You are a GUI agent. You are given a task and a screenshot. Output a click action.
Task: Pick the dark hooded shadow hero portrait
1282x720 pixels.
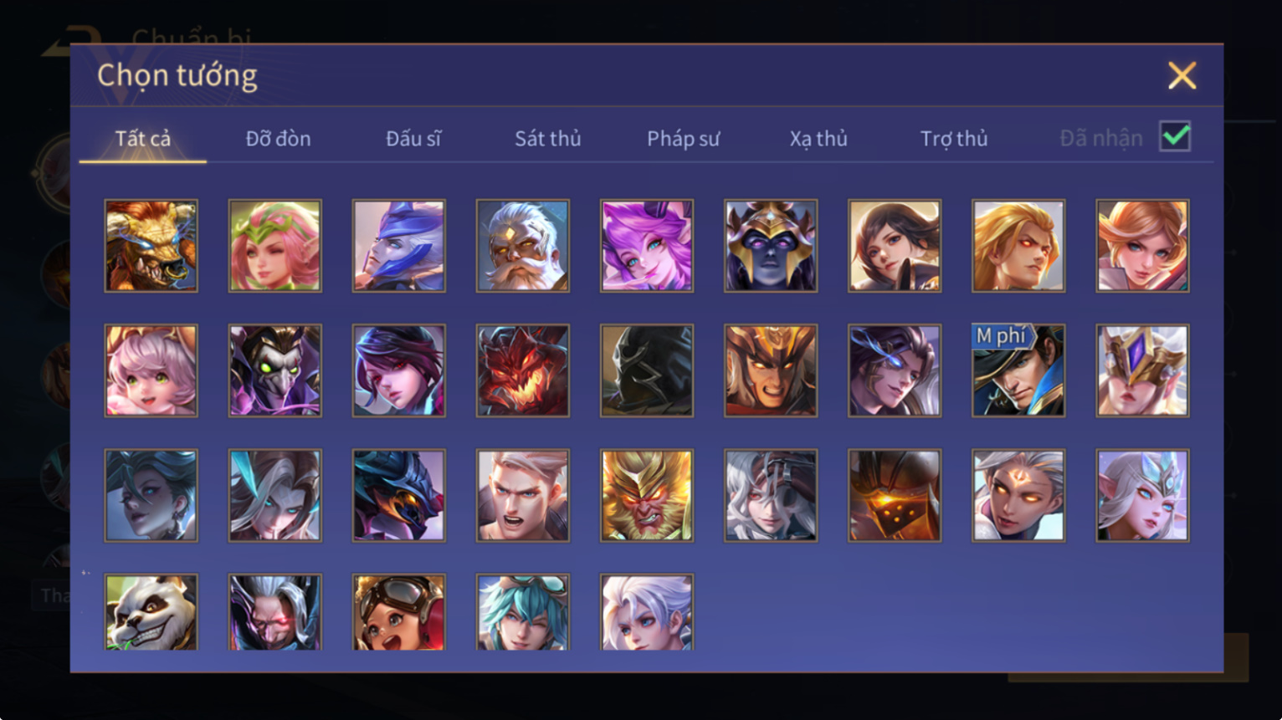(647, 370)
